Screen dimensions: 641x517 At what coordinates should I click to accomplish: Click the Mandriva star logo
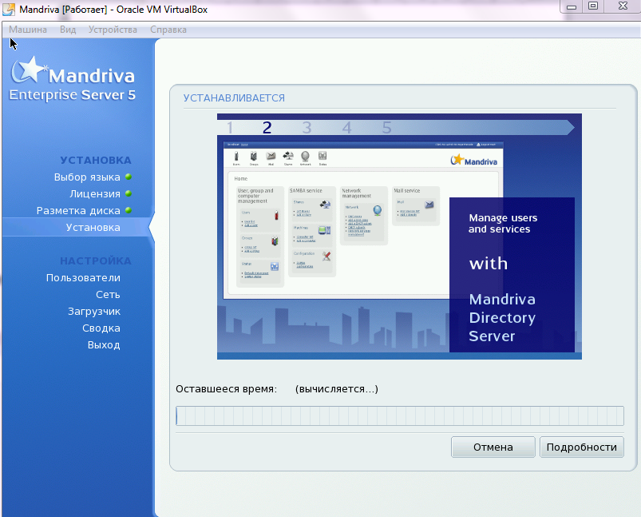click(x=29, y=70)
